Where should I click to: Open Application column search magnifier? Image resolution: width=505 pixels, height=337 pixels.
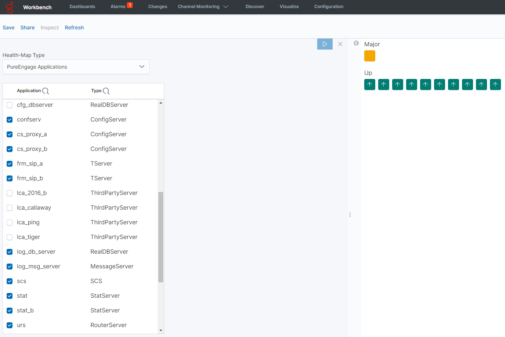(46, 91)
